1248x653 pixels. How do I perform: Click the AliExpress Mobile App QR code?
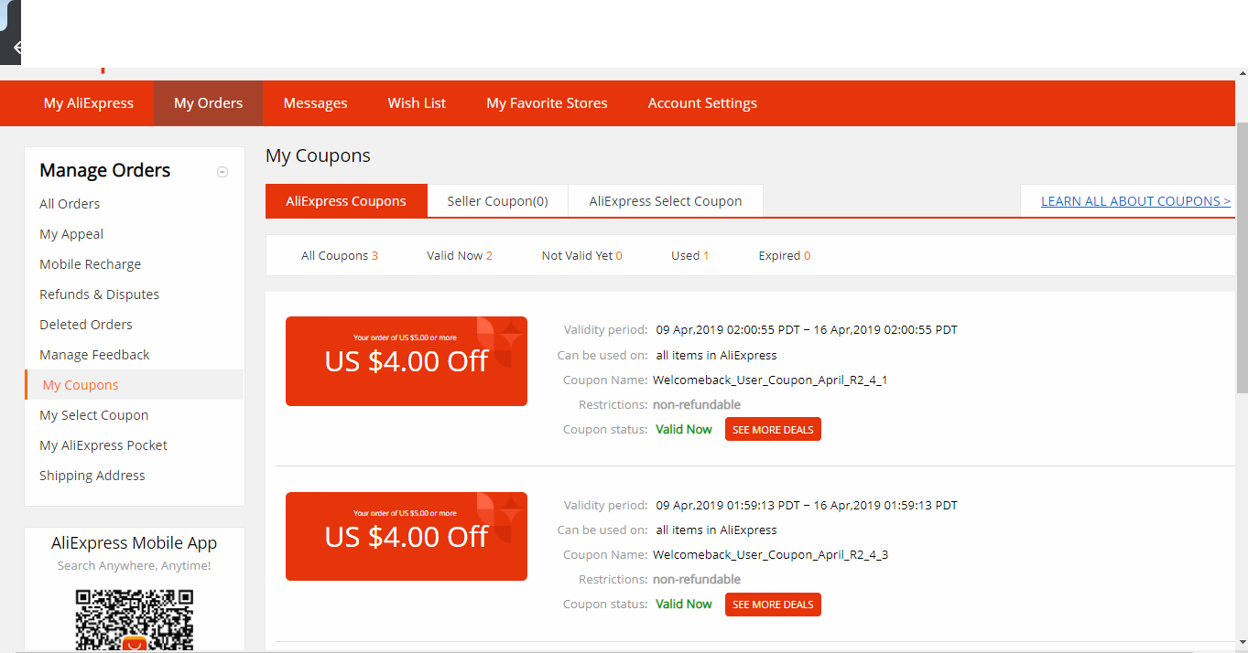[135, 620]
